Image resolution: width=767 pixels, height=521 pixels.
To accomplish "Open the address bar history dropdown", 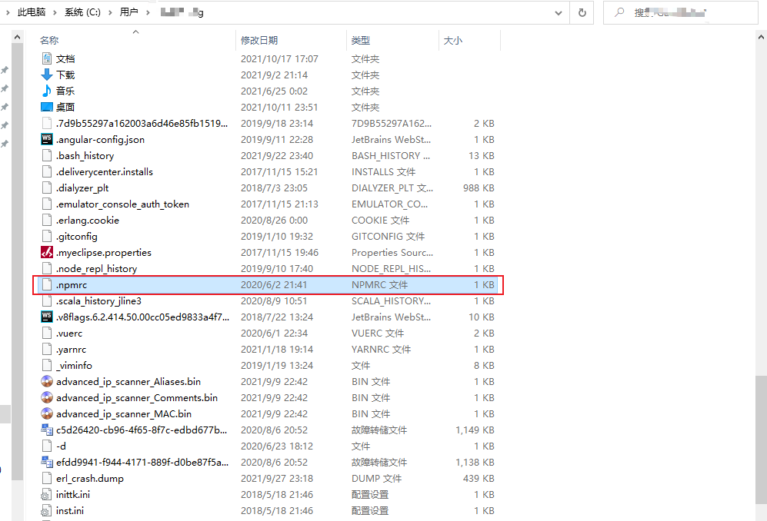I will click(559, 12).
